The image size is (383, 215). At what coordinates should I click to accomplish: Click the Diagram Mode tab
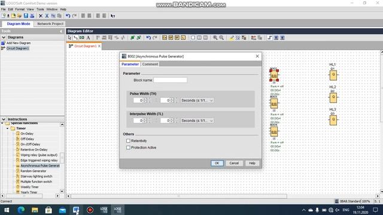pyautogui.click(x=19, y=24)
